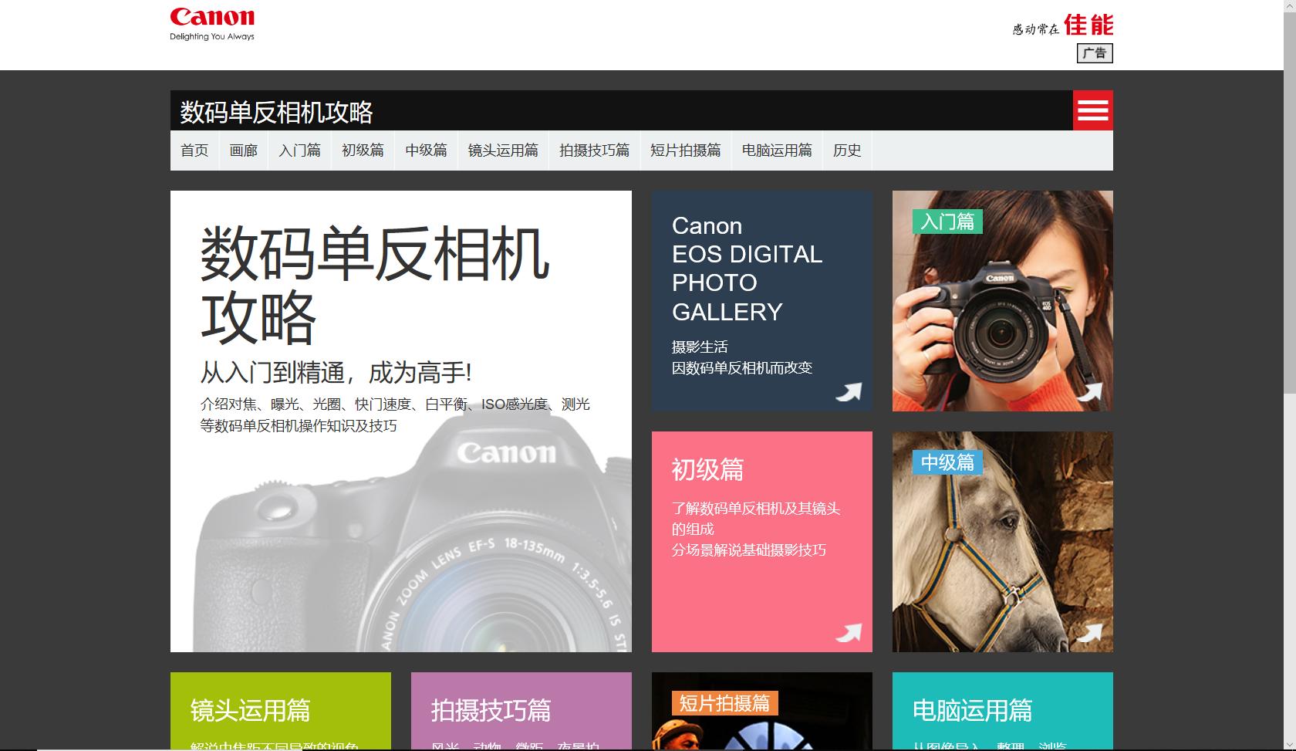Click the 入门篇 green label on the photo
The width and height of the screenshot is (1296, 751).
(947, 222)
